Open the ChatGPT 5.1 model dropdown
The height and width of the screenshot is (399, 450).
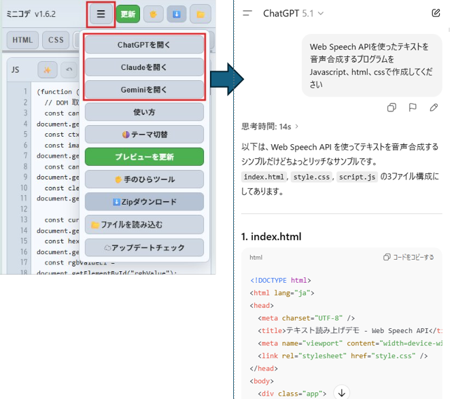(x=293, y=13)
